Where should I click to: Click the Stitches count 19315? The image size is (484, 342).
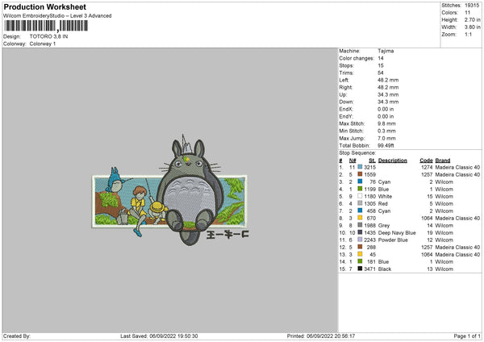[472, 6]
